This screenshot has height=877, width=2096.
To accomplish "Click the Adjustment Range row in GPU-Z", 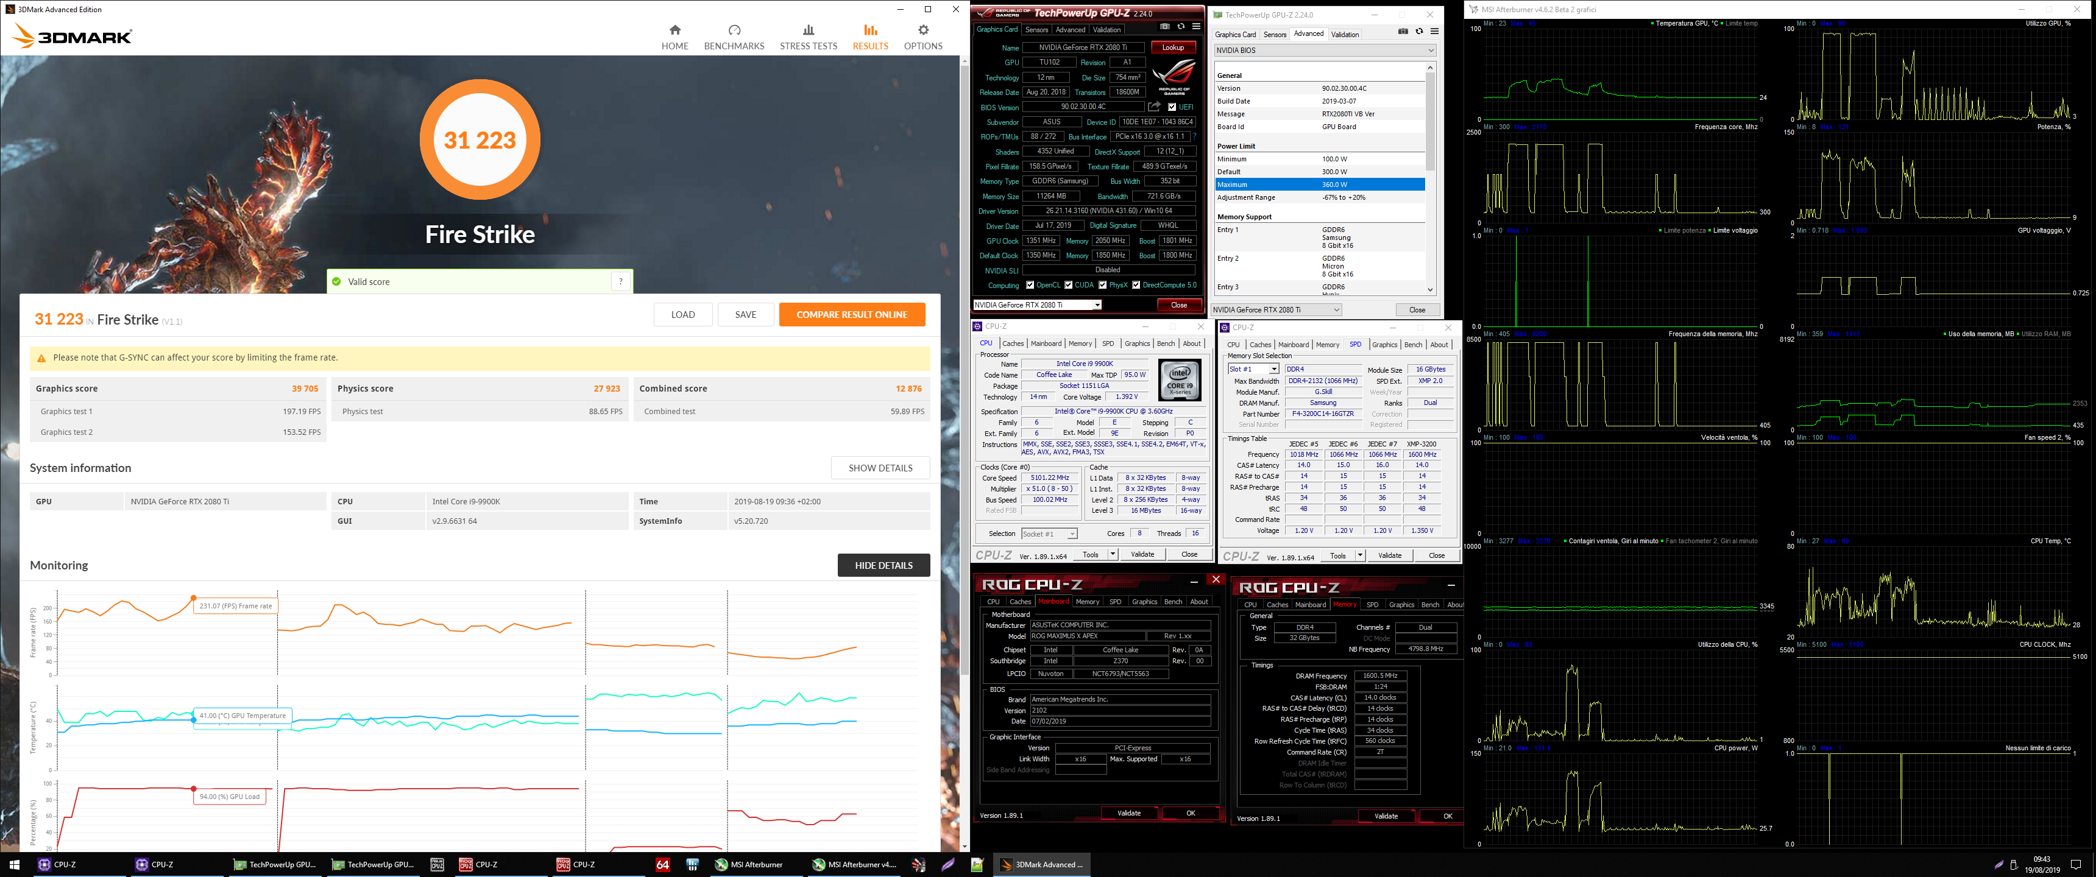I will [x=1319, y=198].
